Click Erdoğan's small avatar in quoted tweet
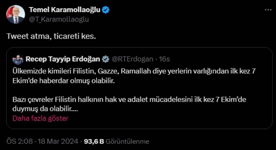Screen dimensions: 276x150 click(x=18, y=60)
